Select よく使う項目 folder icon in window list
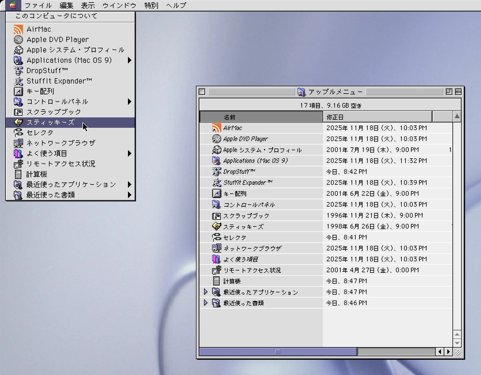The image size is (481, 375). tap(216, 259)
